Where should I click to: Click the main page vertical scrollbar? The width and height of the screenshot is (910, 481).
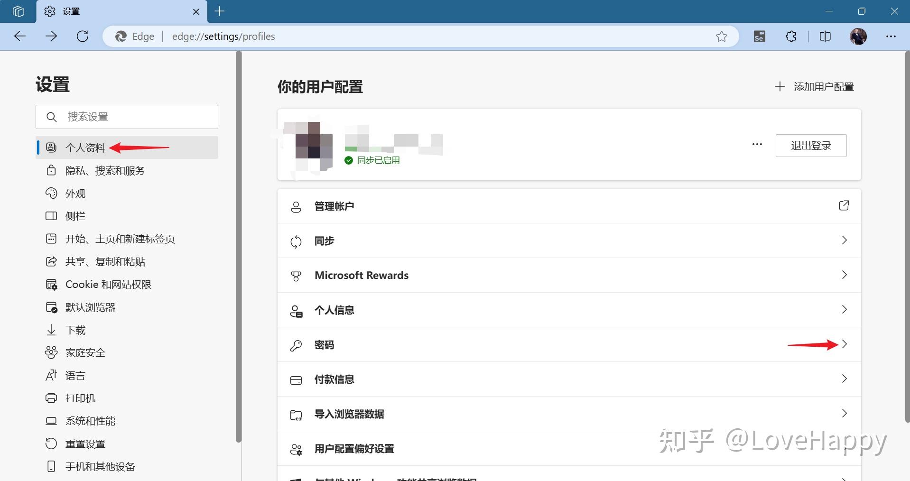point(907,237)
